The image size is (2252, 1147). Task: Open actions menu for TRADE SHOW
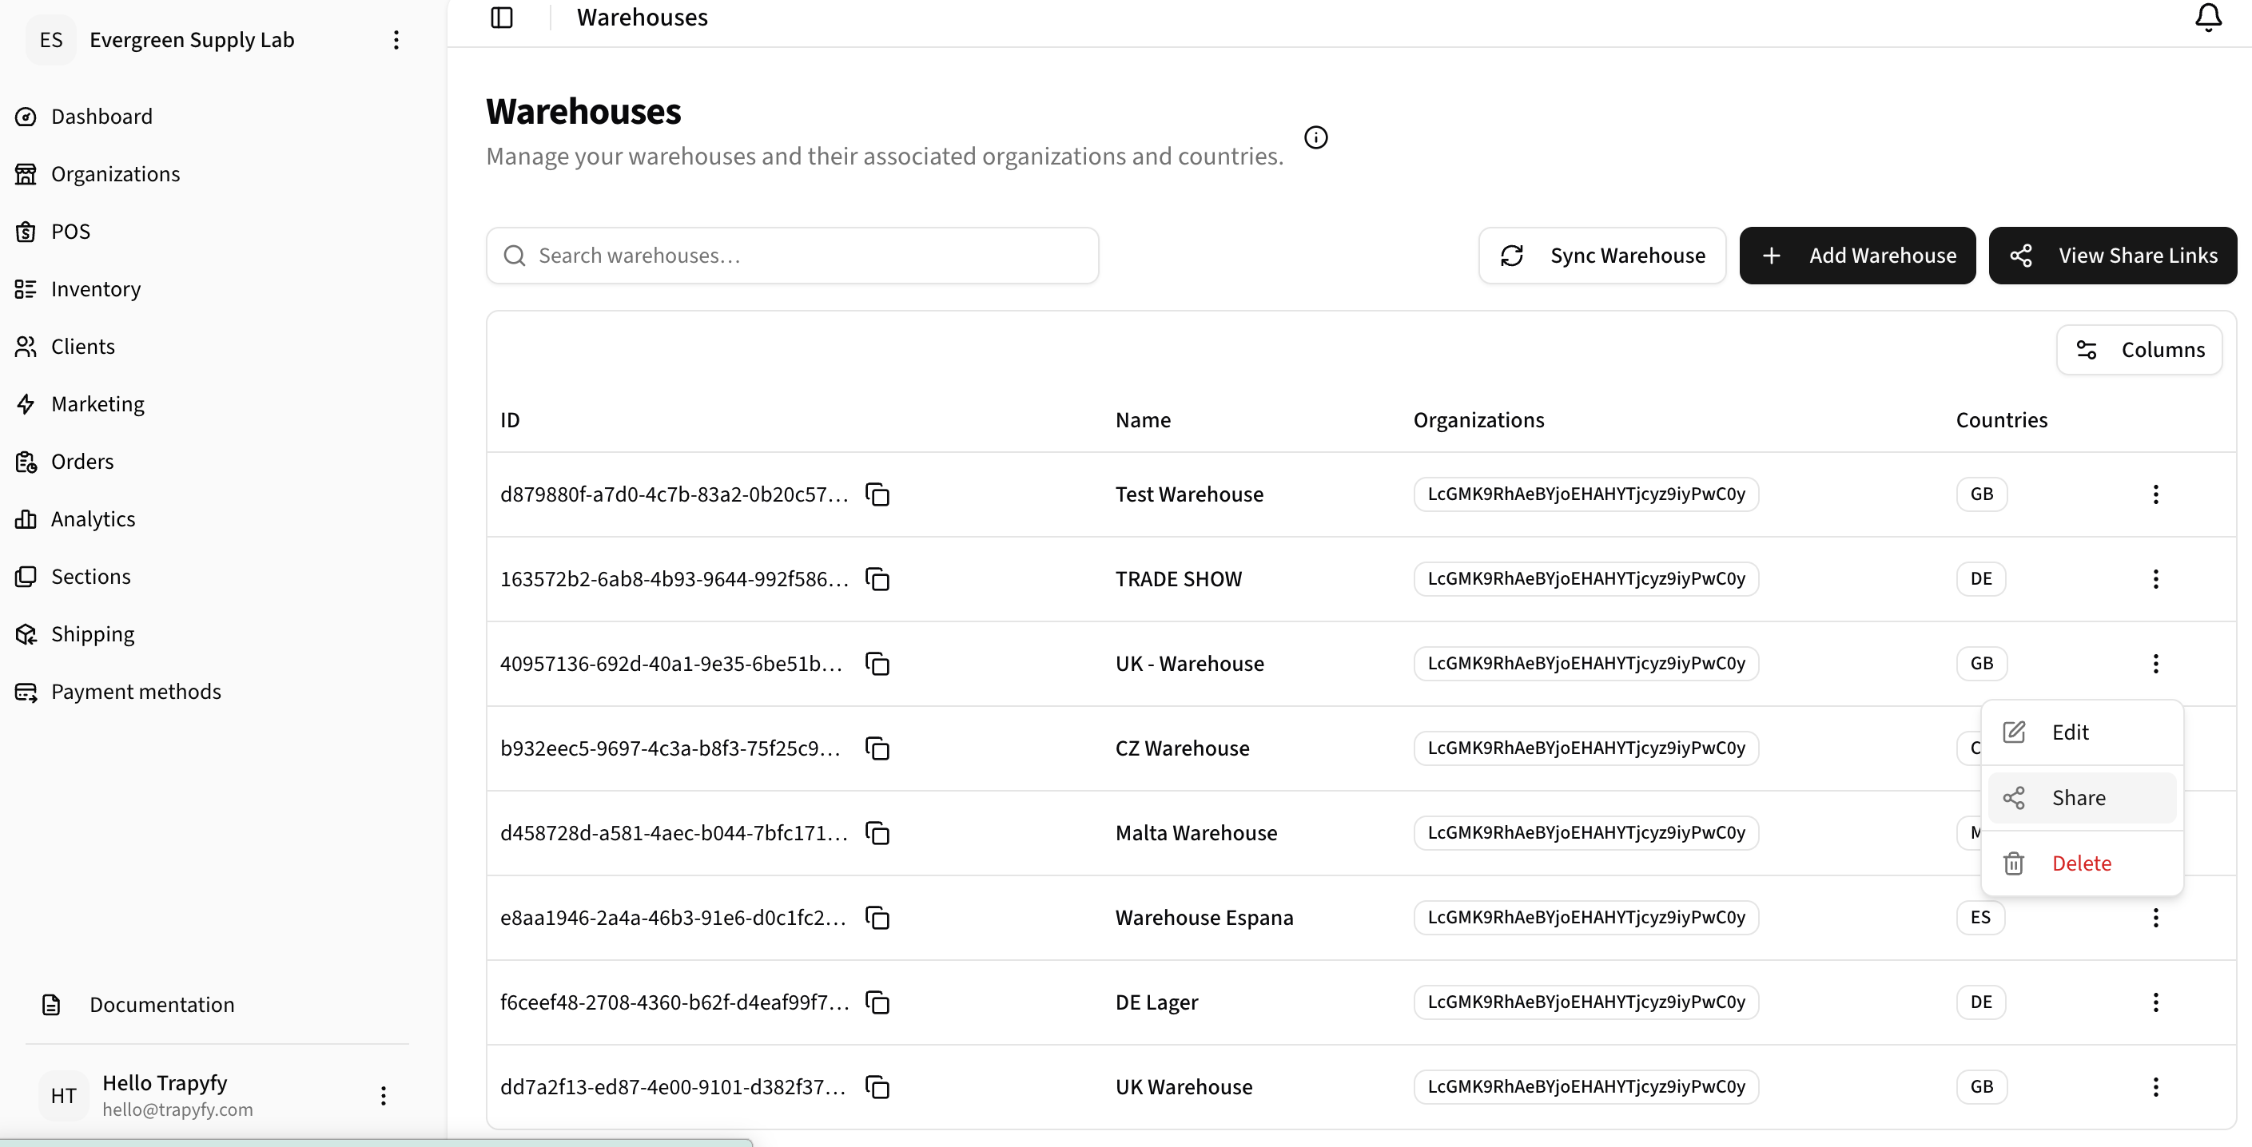tap(2155, 579)
